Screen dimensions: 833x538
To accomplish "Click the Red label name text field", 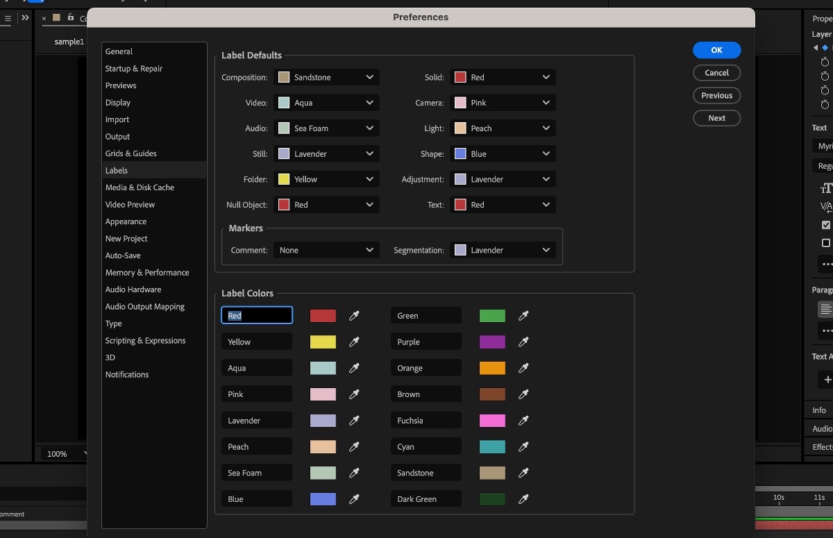I will click(257, 315).
